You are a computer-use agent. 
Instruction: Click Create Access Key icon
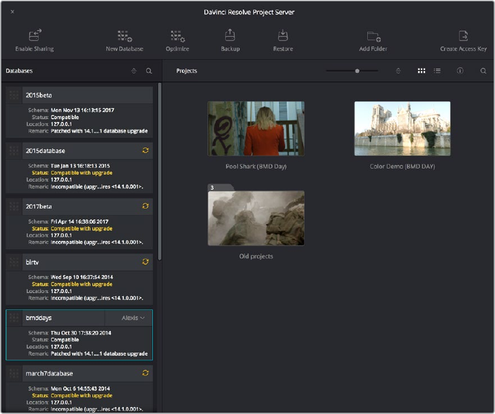pos(463,35)
